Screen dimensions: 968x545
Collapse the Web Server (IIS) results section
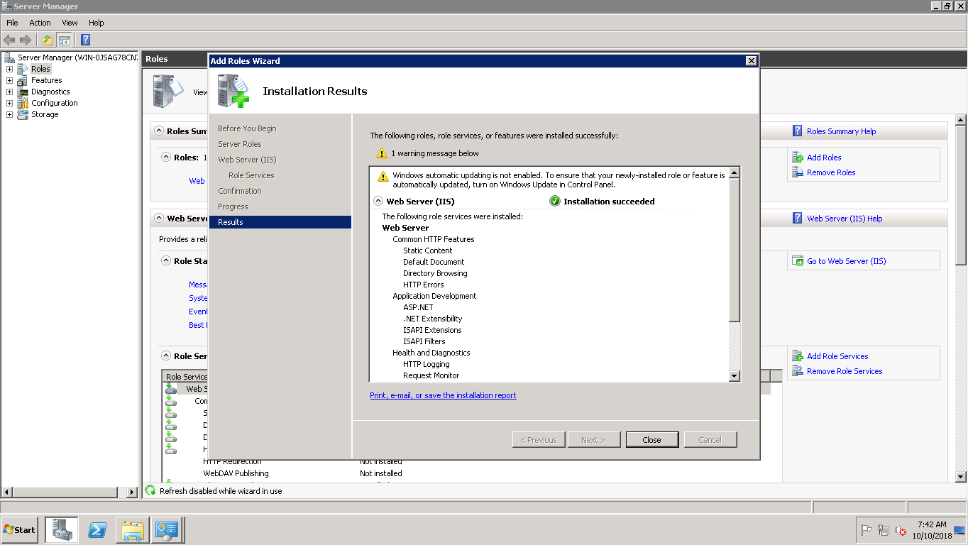click(378, 201)
